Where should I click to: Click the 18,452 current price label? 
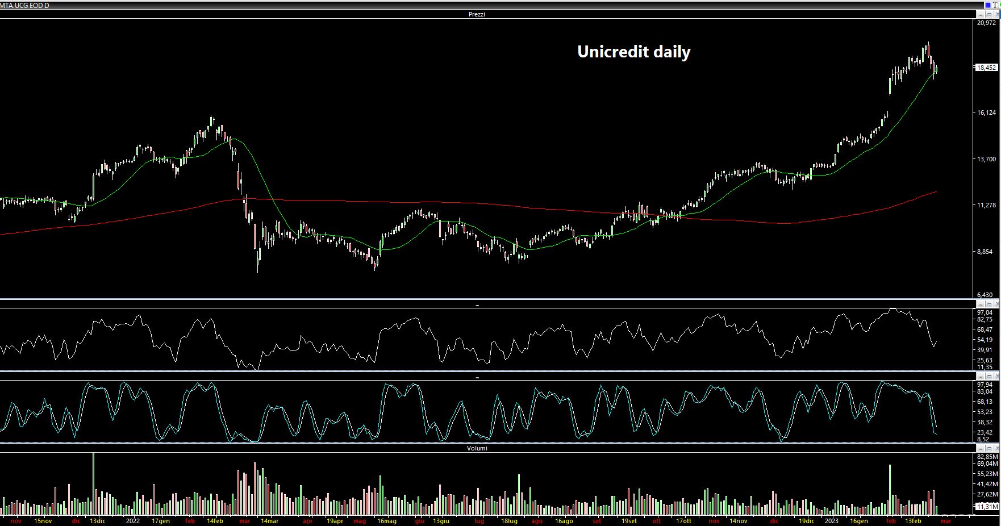click(986, 68)
